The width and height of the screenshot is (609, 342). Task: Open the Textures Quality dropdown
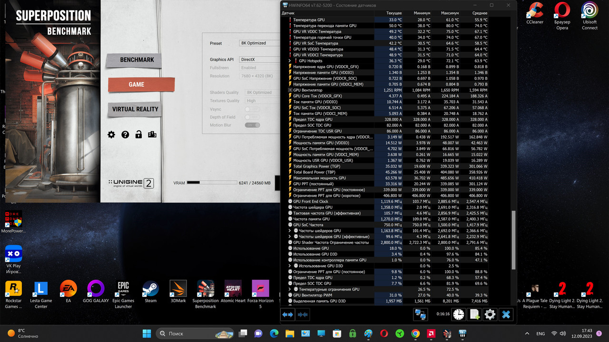263,101
